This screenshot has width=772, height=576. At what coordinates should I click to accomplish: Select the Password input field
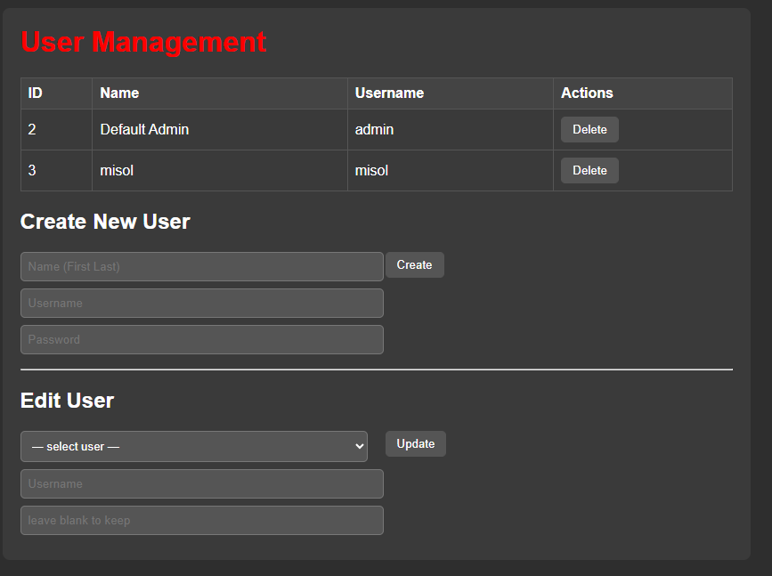click(x=201, y=339)
